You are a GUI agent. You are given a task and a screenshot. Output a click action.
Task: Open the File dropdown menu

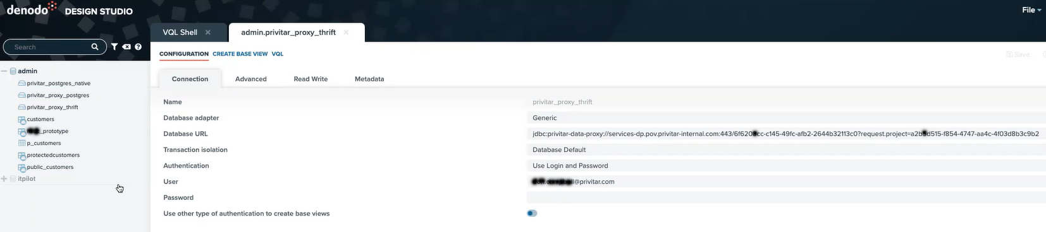click(1031, 9)
